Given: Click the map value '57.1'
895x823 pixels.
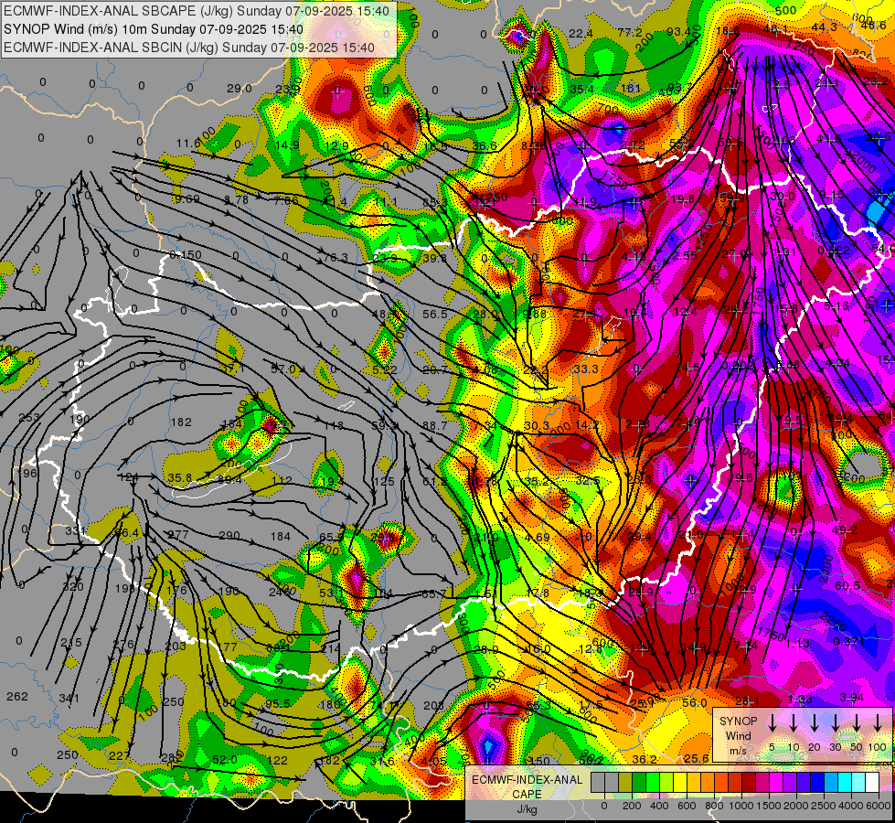Looking at the screenshot, I should (x=233, y=369).
